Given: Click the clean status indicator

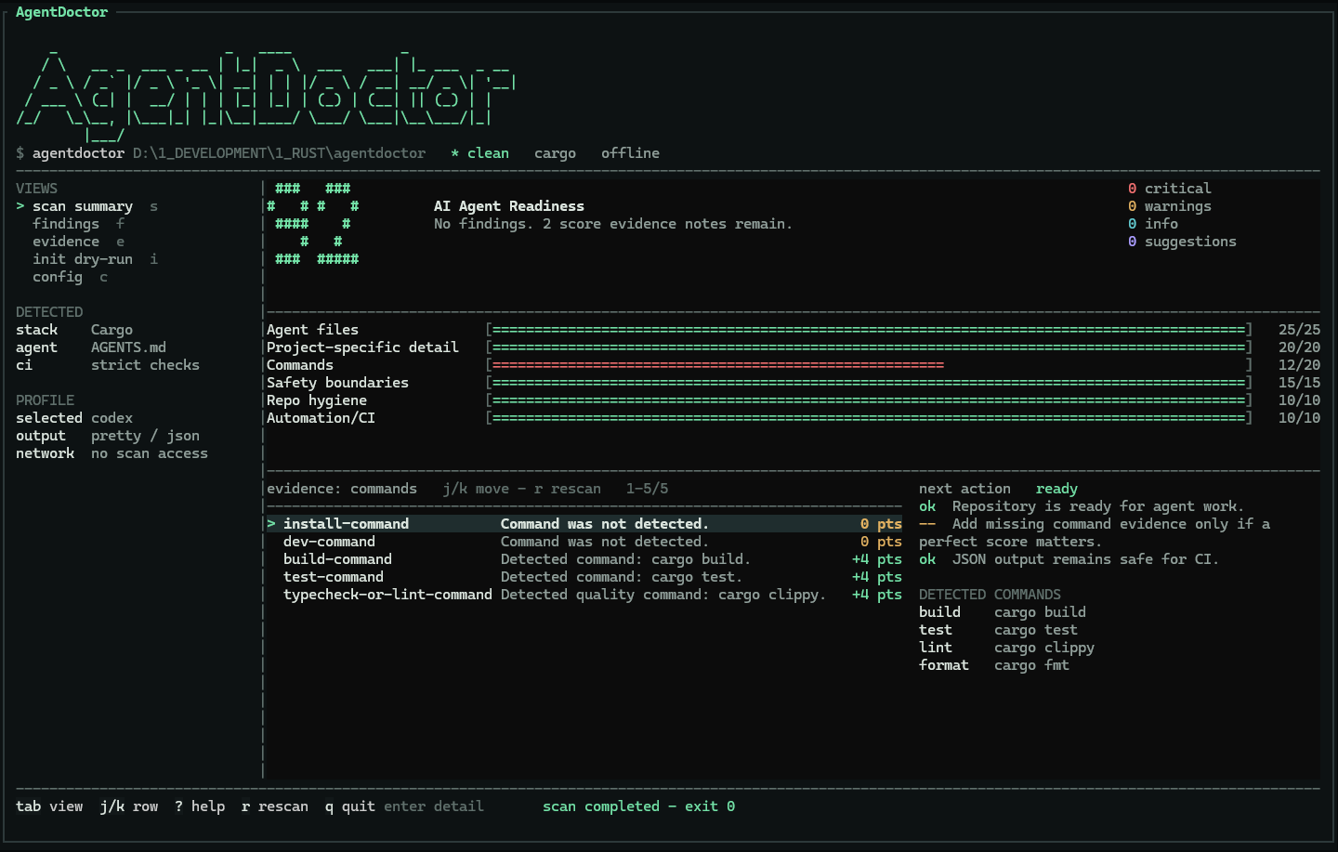Looking at the screenshot, I should tap(480, 153).
